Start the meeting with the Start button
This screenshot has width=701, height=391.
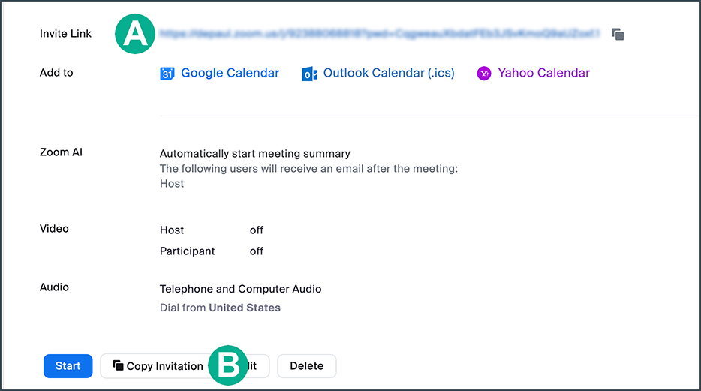click(x=68, y=366)
